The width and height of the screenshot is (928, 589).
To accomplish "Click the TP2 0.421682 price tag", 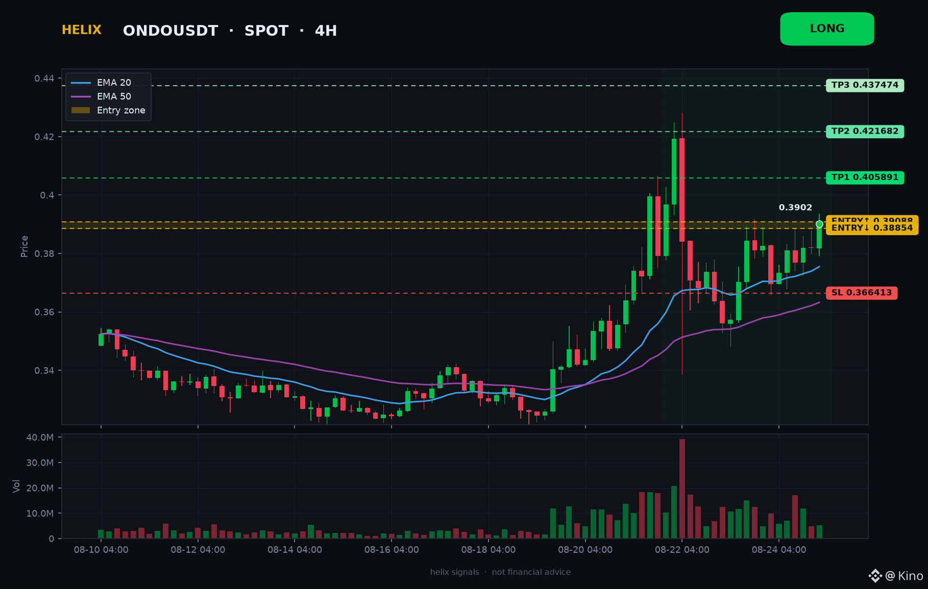I will 865,132.
